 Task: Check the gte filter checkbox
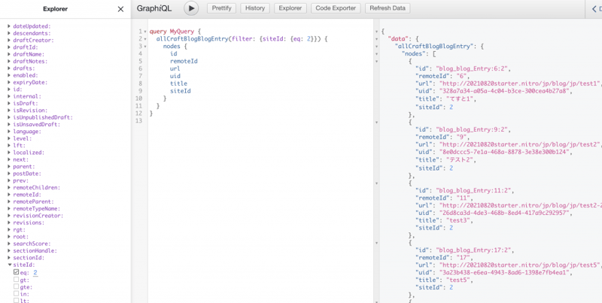[x=17, y=286]
